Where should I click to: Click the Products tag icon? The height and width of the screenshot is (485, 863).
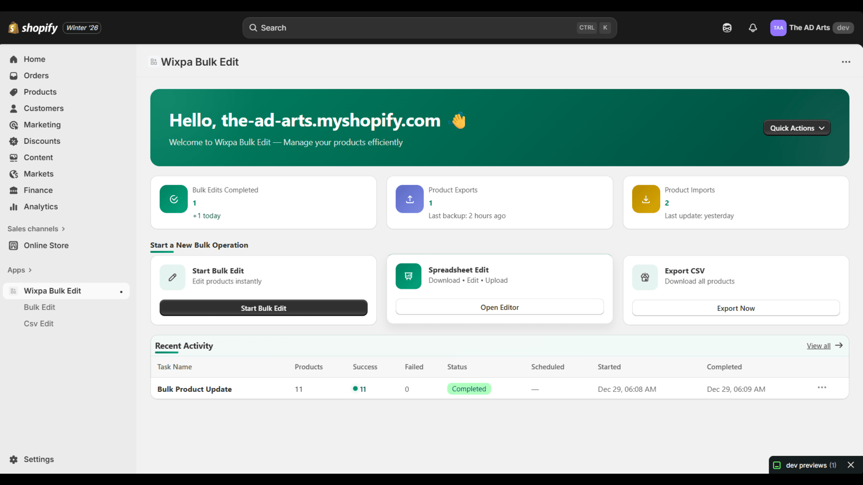(13, 92)
